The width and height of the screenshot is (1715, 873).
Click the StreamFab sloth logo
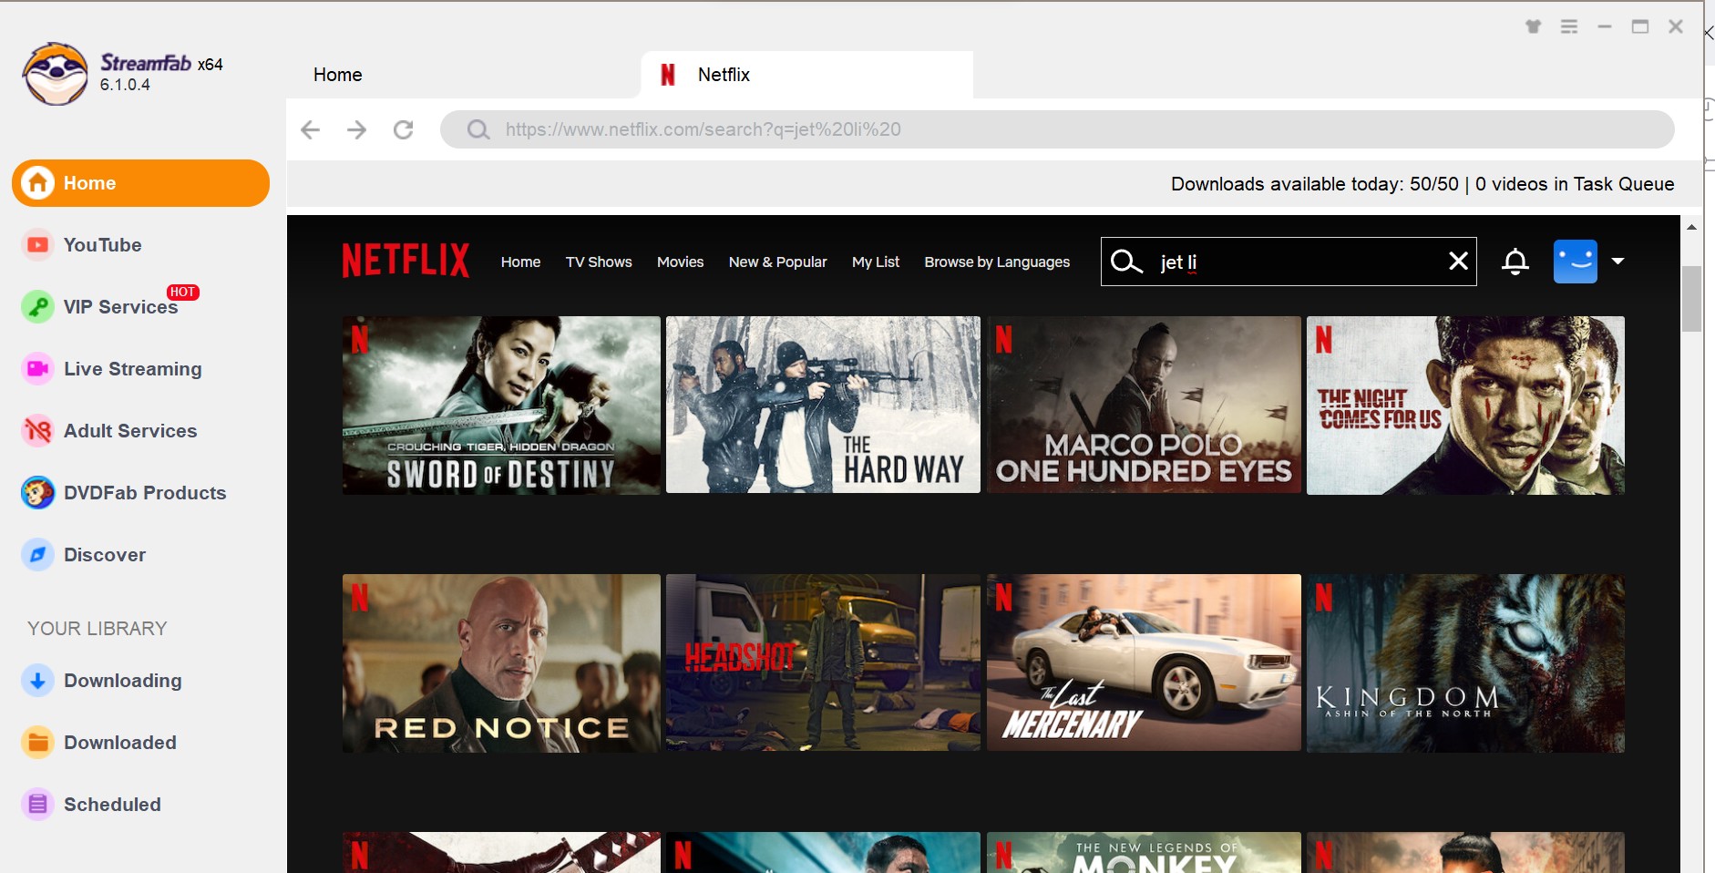coord(56,74)
